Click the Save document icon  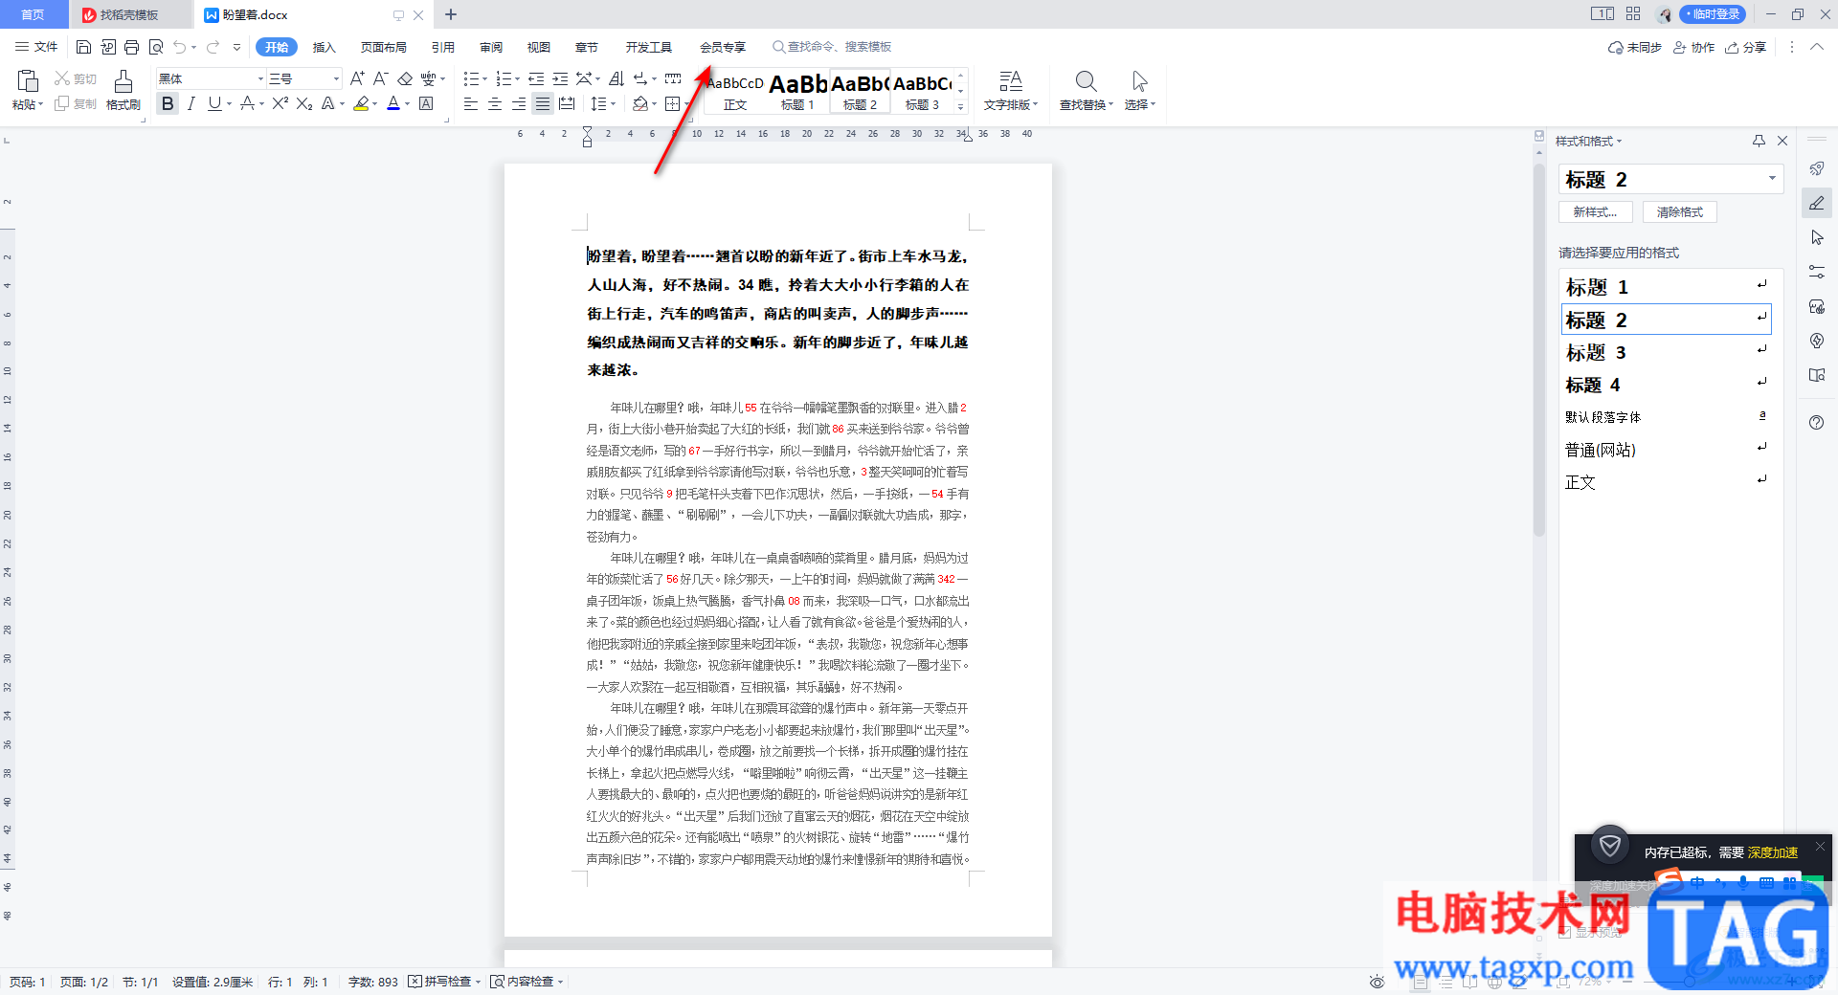(83, 47)
